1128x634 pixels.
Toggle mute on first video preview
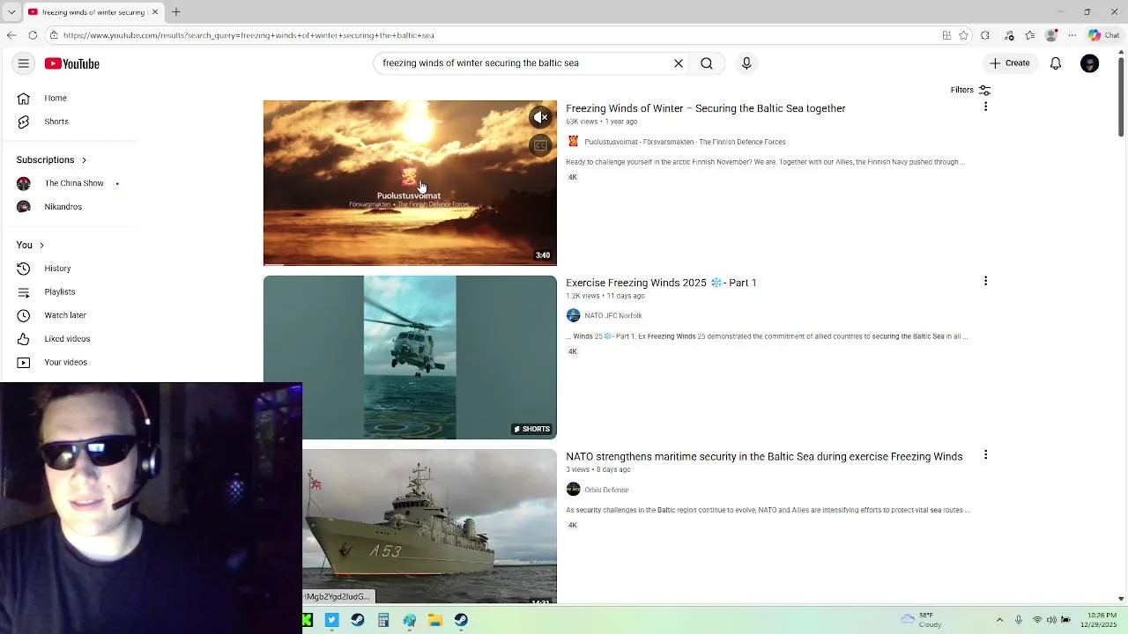tap(541, 117)
